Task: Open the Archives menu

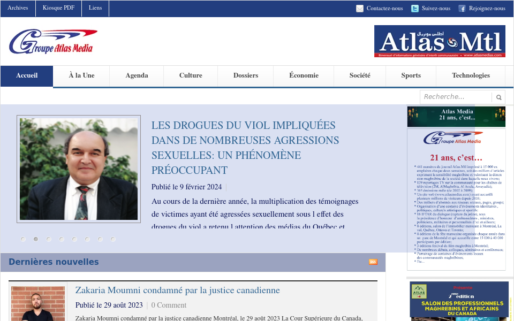Action: (x=17, y=8)
